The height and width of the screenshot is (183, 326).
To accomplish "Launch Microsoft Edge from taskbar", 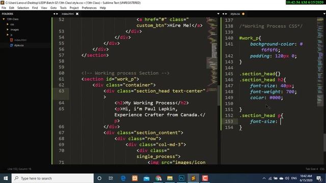I will click(123, 178).
